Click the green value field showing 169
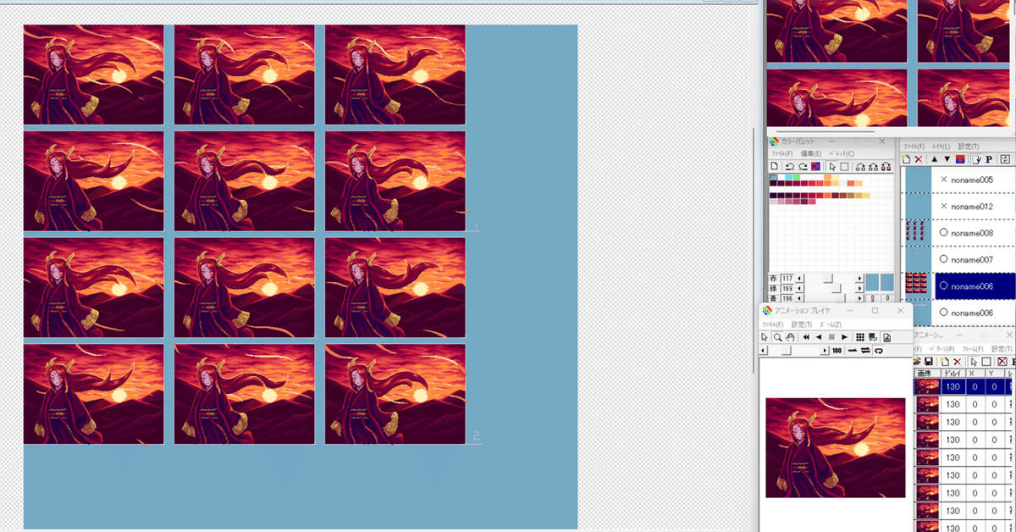The image size is (1016, 532). coord(787,288)
